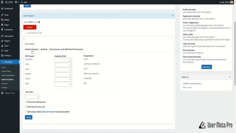Open User Meta Settings submenu item
Viewport: 236px width, 133px height.
(4, 88)
